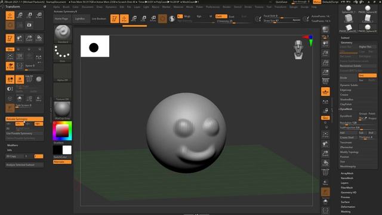The width and height of the screenshot is (382, 215).
Task: Open the Alpha Off selector
Action: tap(63, 72)
